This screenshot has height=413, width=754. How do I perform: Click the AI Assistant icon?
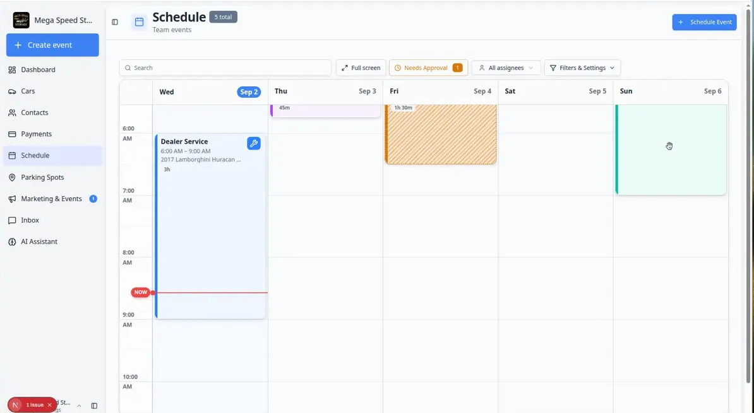[12, 241]
